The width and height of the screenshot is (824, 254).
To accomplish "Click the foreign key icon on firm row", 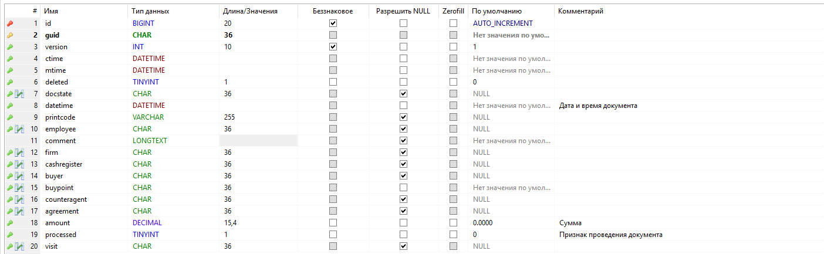I will point(19,153).
